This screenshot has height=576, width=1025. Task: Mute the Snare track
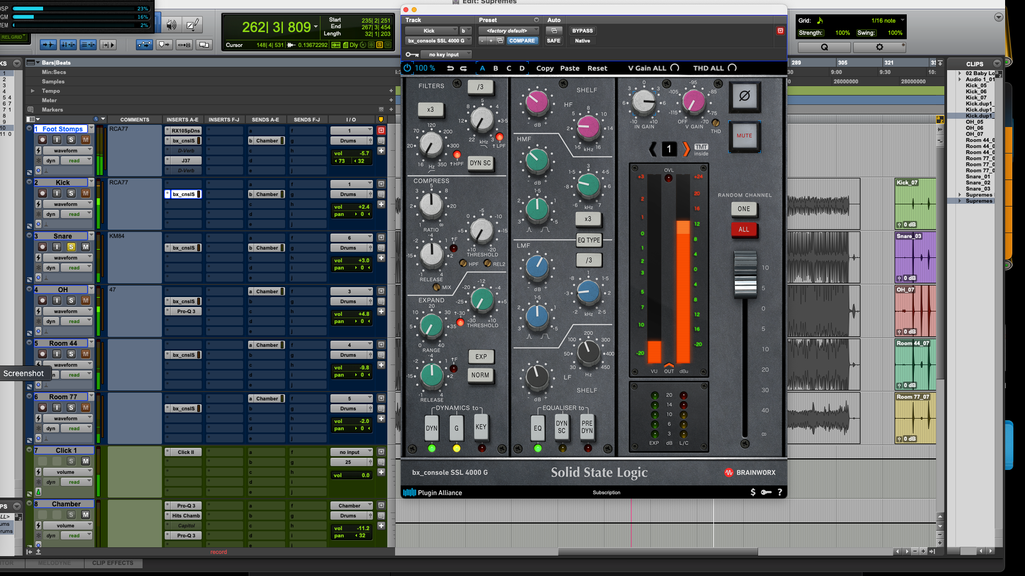click(86, 247)
